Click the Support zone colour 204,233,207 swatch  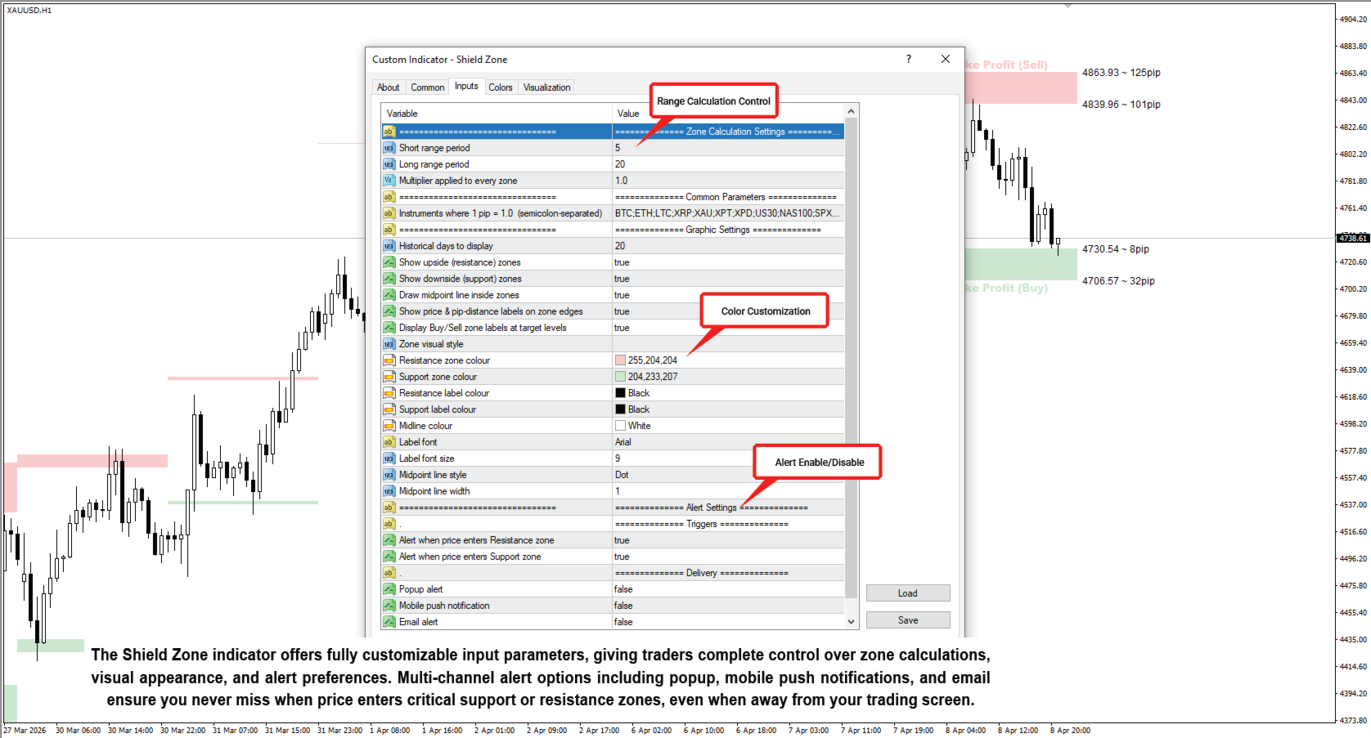coord(620,377)
